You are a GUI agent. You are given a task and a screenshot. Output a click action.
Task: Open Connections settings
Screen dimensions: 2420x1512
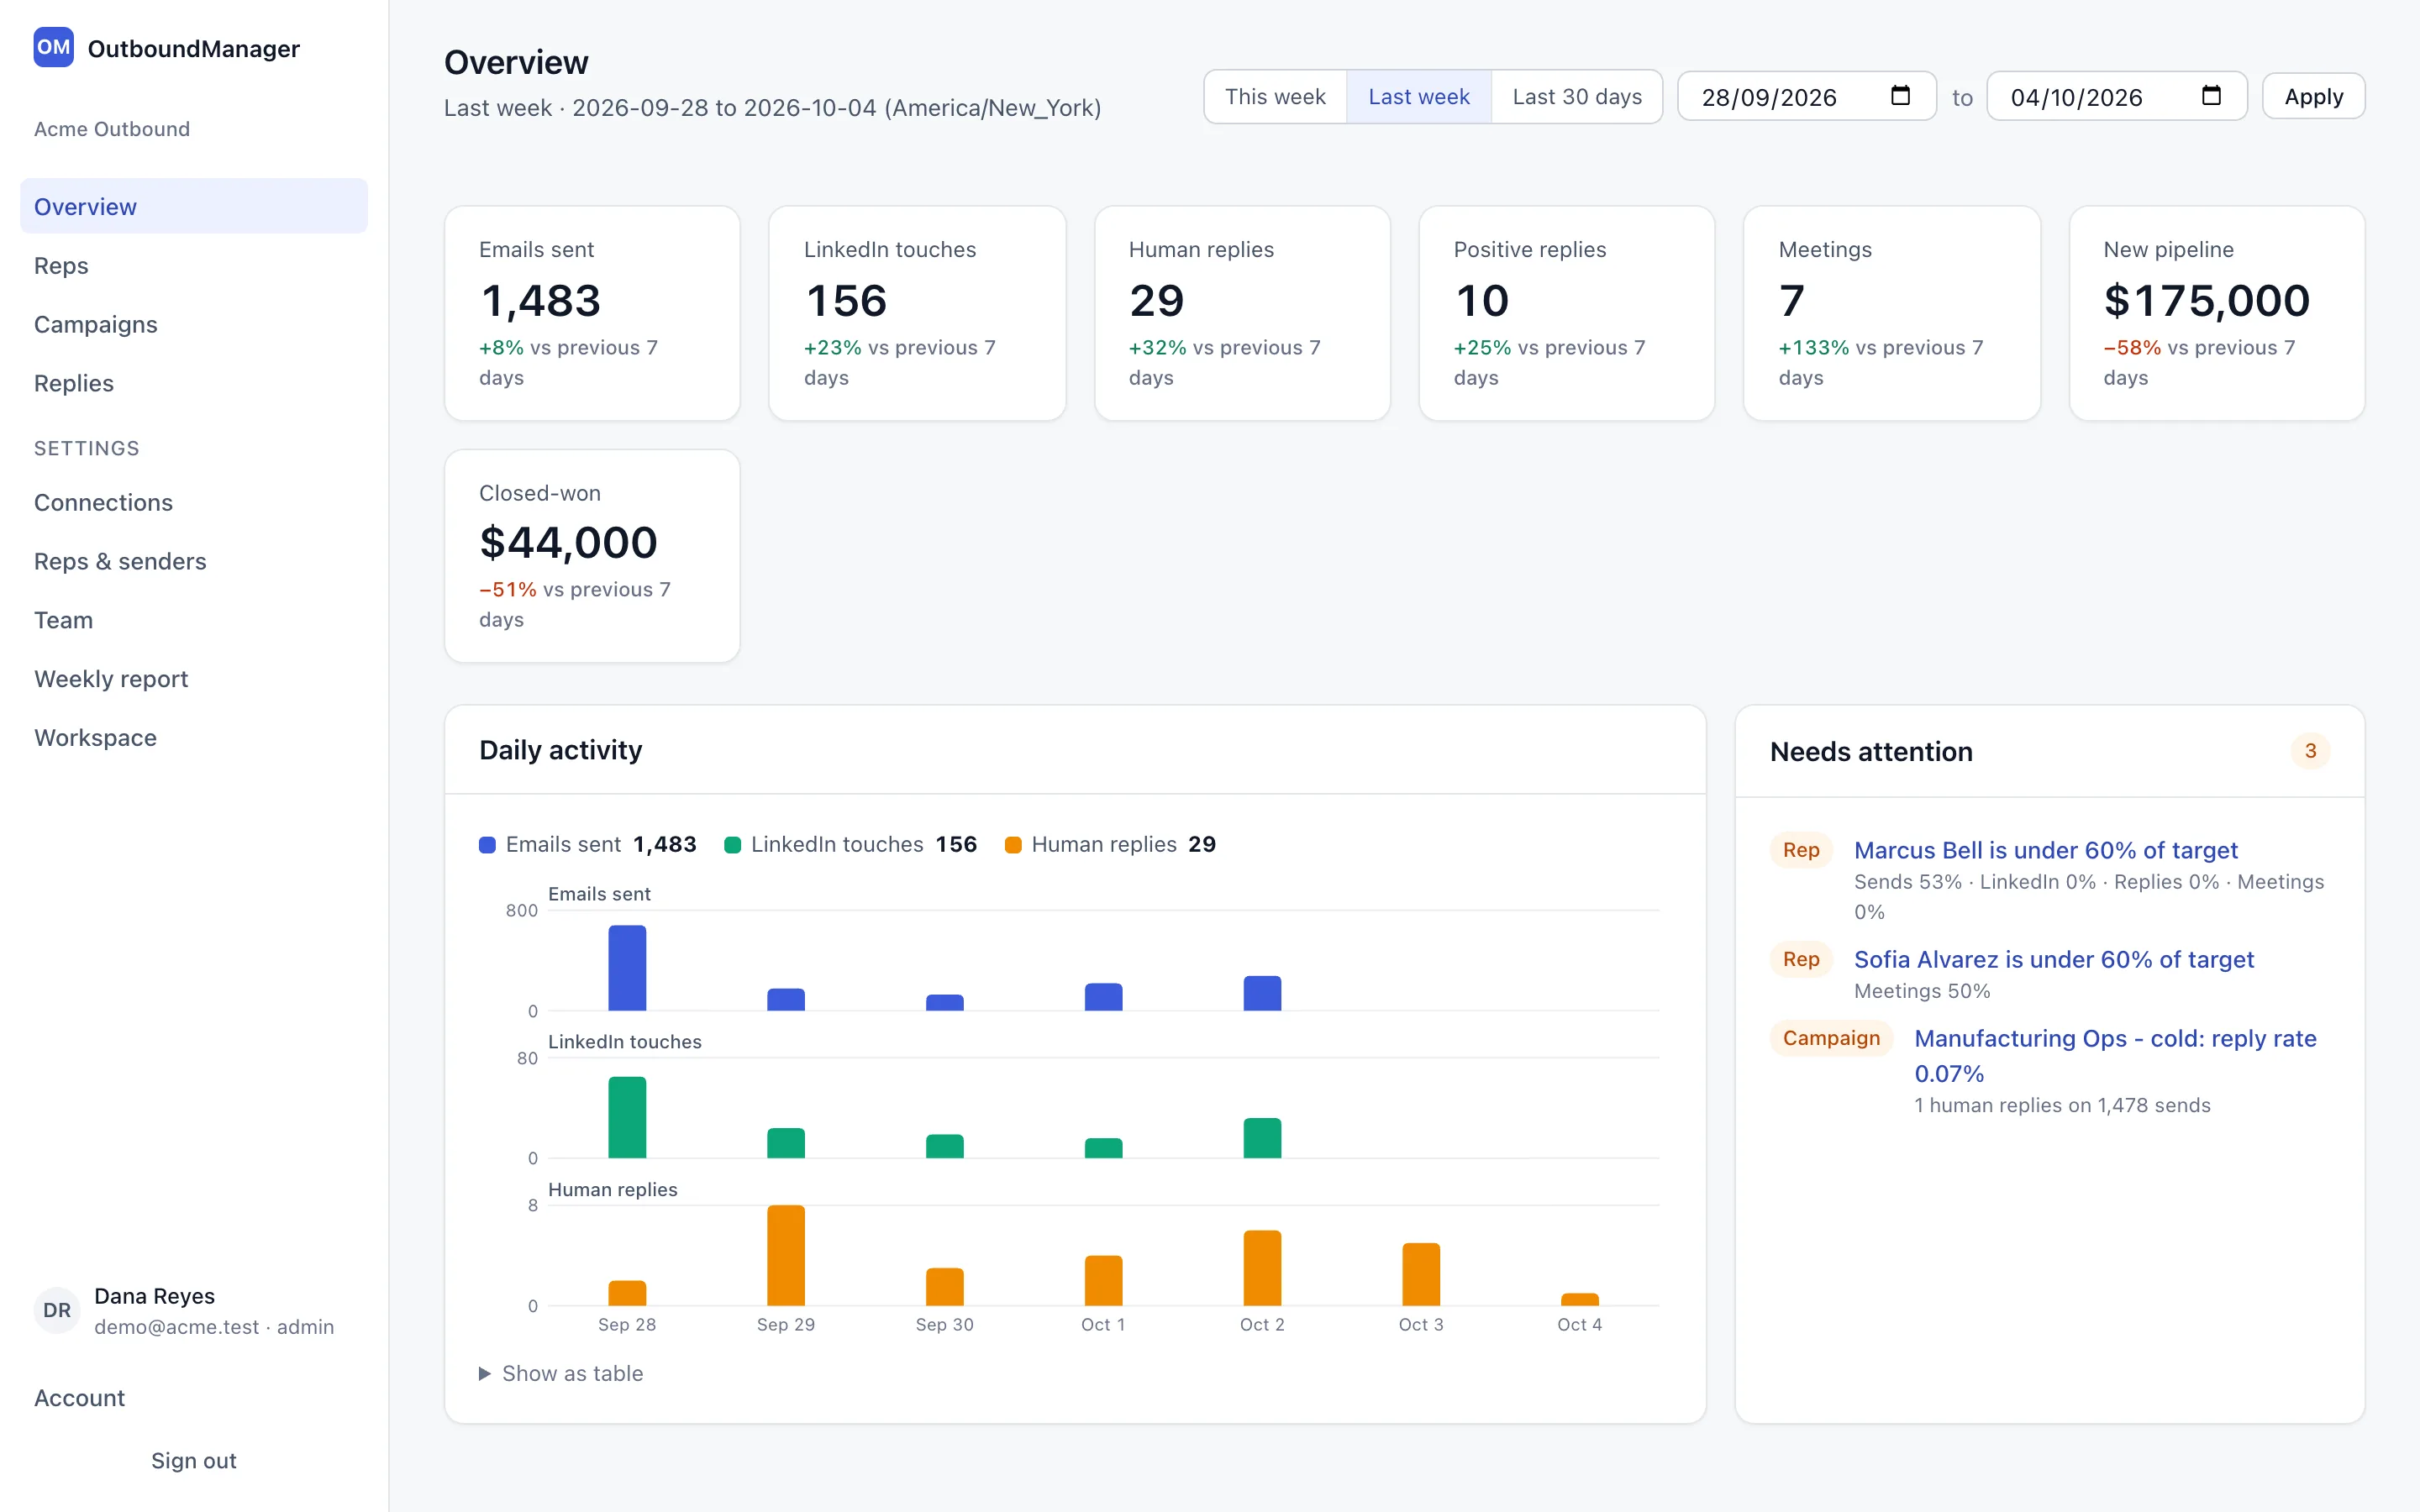click(194, 502)
